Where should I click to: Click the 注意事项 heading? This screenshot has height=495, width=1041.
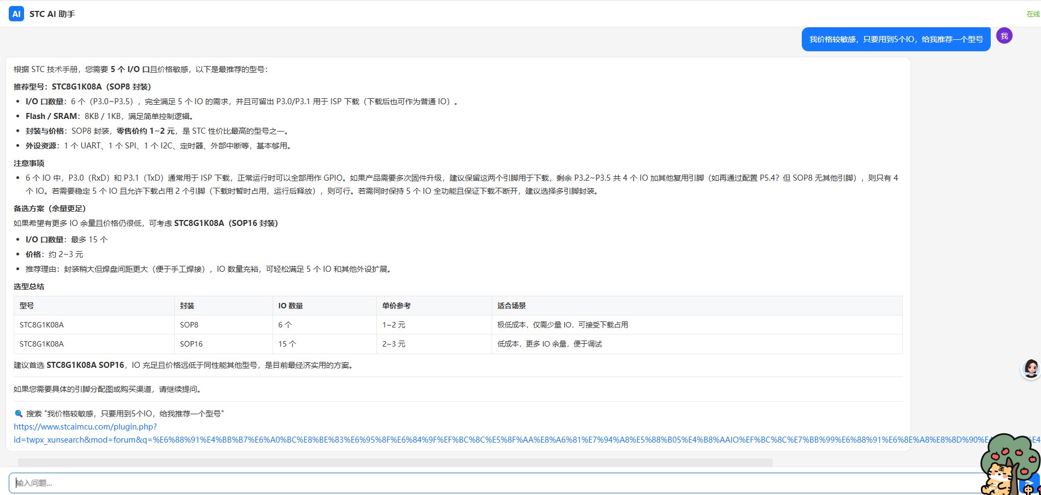(x=29, y=163)
